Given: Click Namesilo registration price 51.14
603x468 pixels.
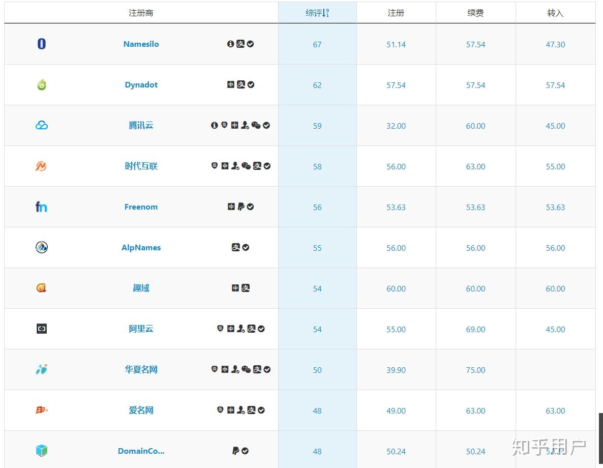Looking at the screenshot, I should 396,44.
